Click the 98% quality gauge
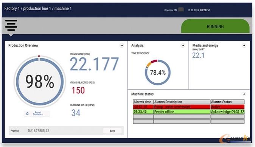This screenshot has width=255, height=147. tap(40, 81)
